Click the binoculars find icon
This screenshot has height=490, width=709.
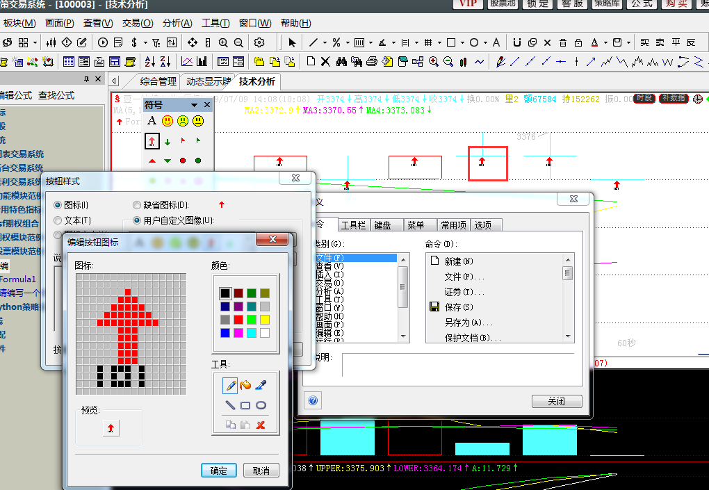[341, 61]
